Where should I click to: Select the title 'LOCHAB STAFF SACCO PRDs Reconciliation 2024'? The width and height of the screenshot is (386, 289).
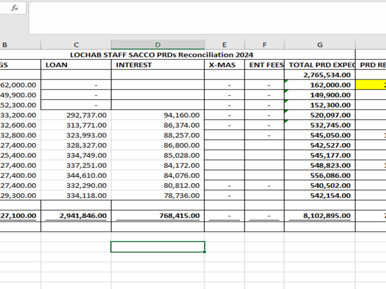[x=161, y=55]
